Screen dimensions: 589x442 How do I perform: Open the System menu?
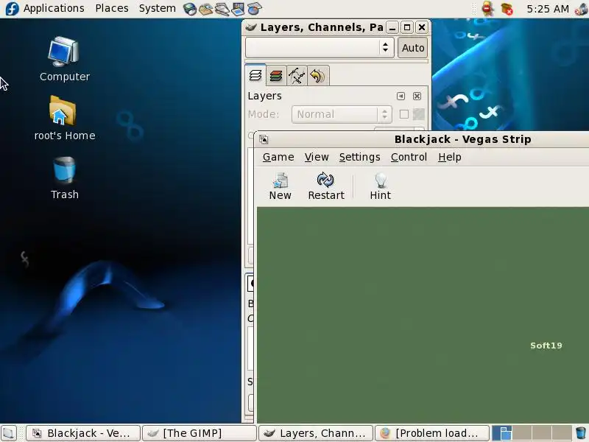tap(157, 8)
